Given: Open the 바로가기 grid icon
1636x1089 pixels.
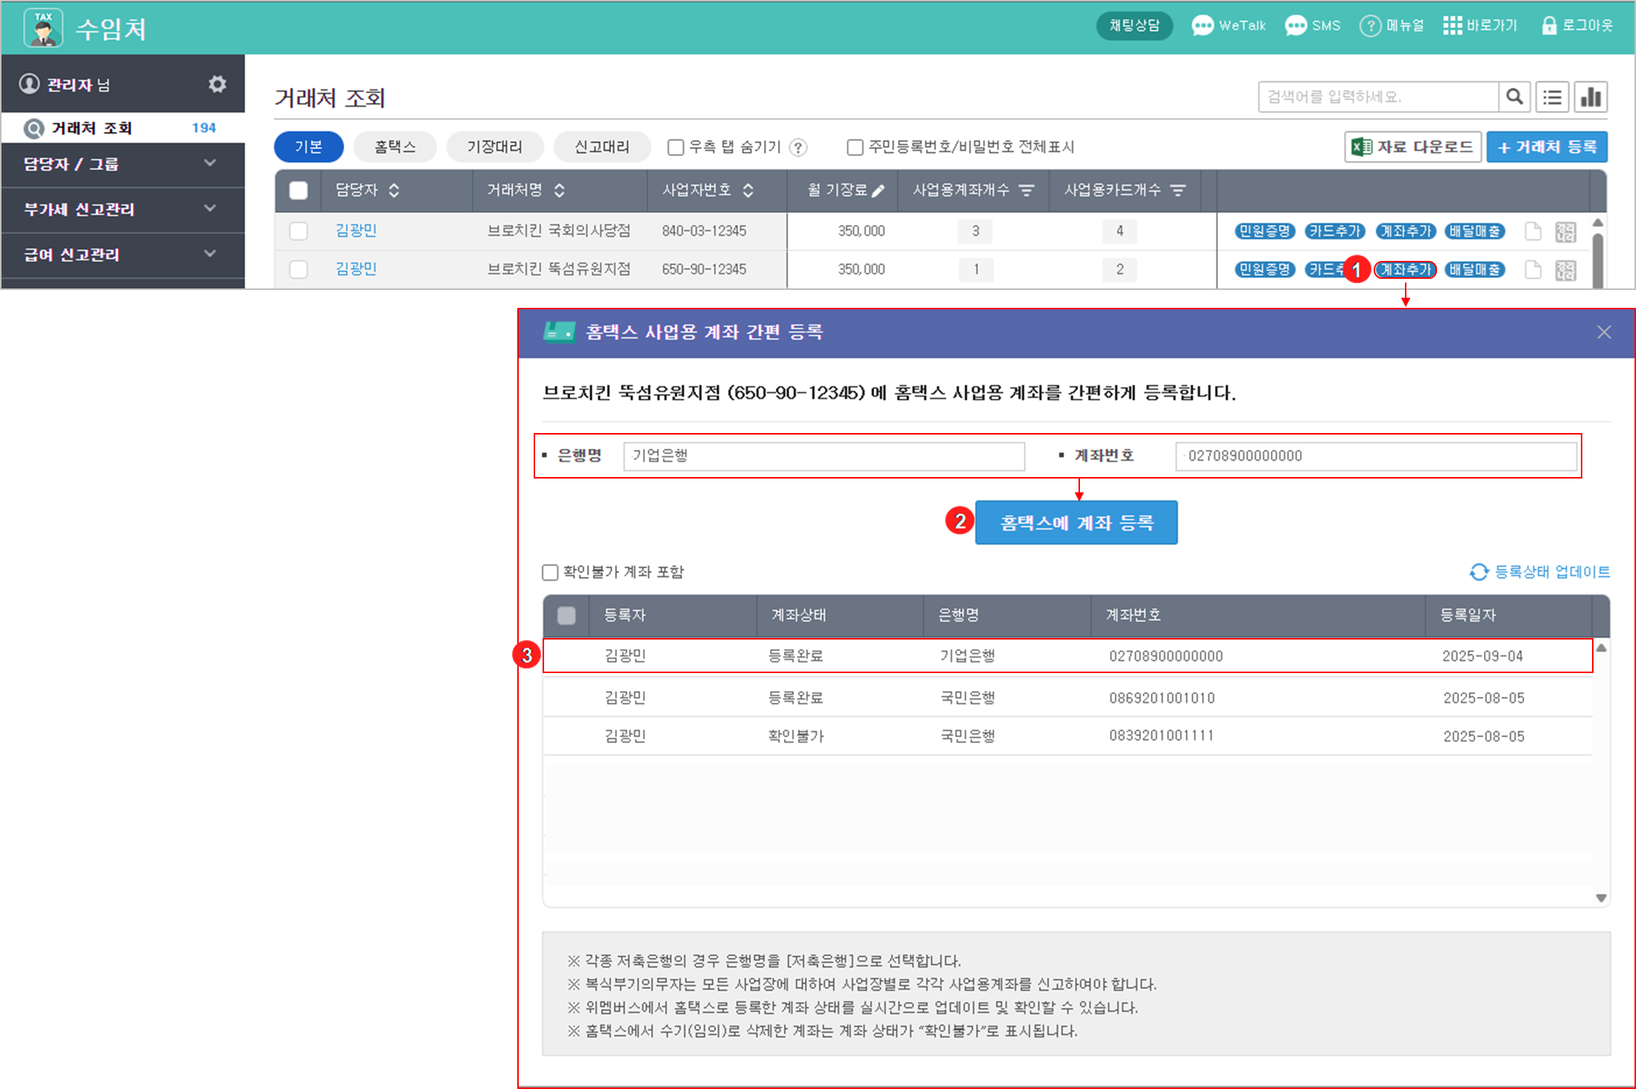Looking at the screenshot, I should click(1452, 25).
